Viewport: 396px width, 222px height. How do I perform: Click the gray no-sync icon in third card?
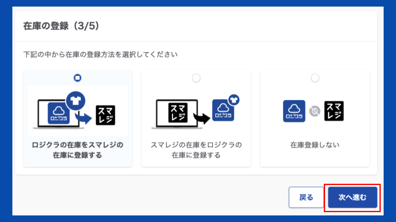coord(315,111)
